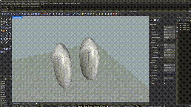The image size is (191, 107).
Task: Click the Camera Location Place button
Action: [170, 60]
